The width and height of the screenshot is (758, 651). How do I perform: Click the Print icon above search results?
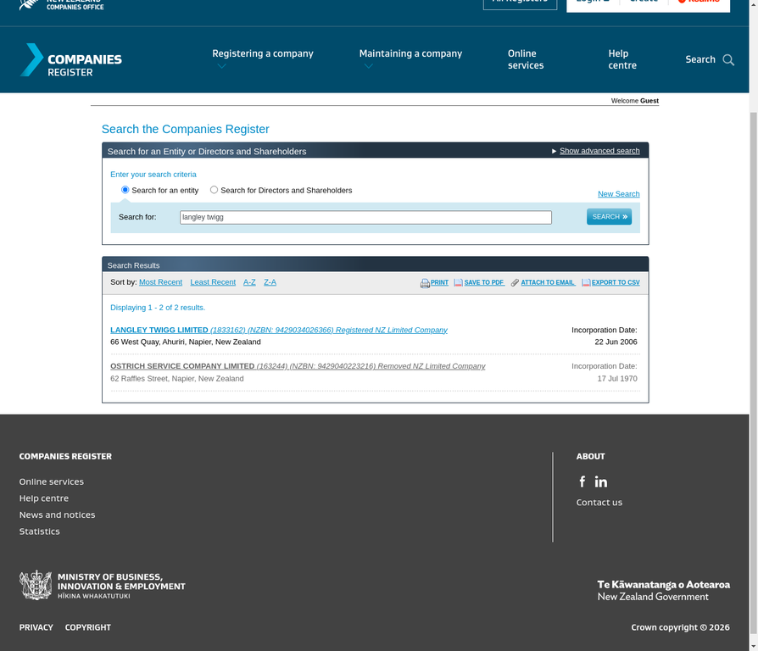point(424,282)
